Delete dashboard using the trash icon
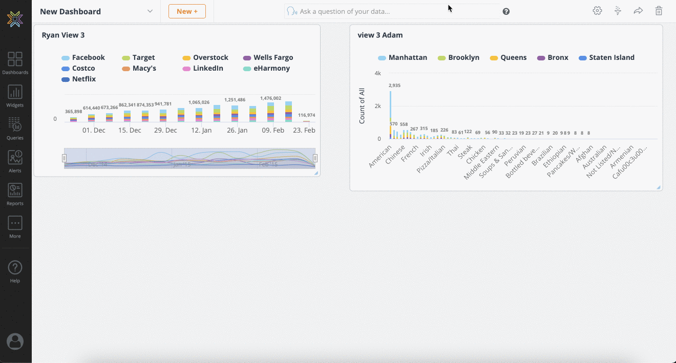This screenshot has width=676, height=363. [659, 11]
